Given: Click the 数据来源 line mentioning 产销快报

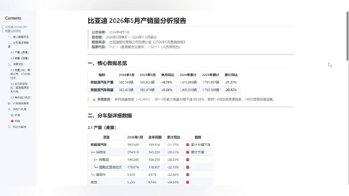Looking at the screenshot, I should pos(138,42).
